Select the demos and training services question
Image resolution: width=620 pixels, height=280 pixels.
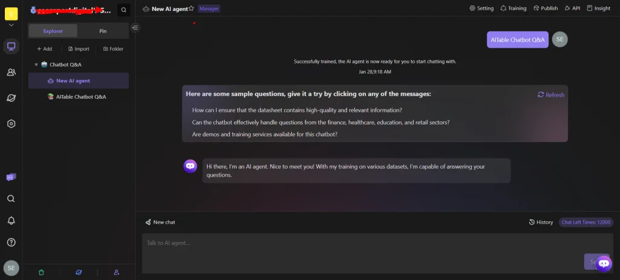(265, 134)
